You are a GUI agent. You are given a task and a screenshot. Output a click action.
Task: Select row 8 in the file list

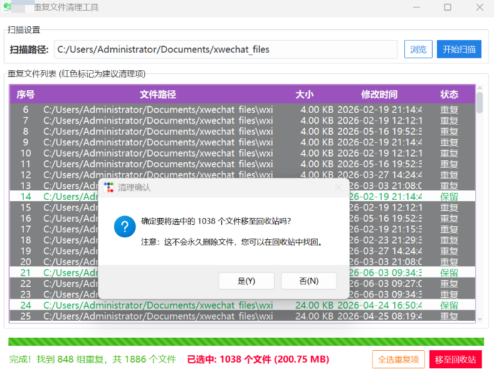pyautogui.click(x=242, y=132)
